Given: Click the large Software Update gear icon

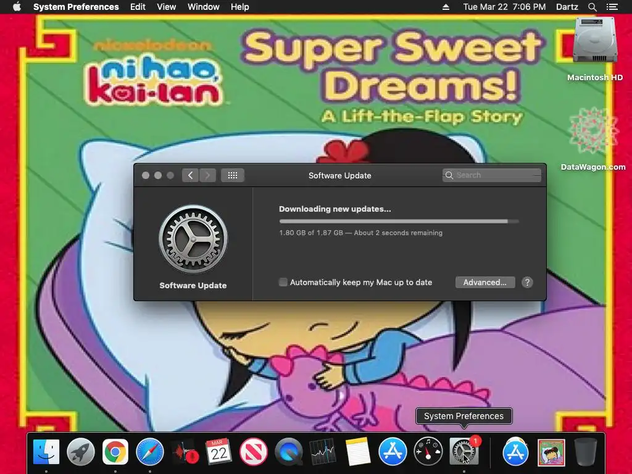Looking at the screenshot, I should pyautogui.click(x=193, y=239).
